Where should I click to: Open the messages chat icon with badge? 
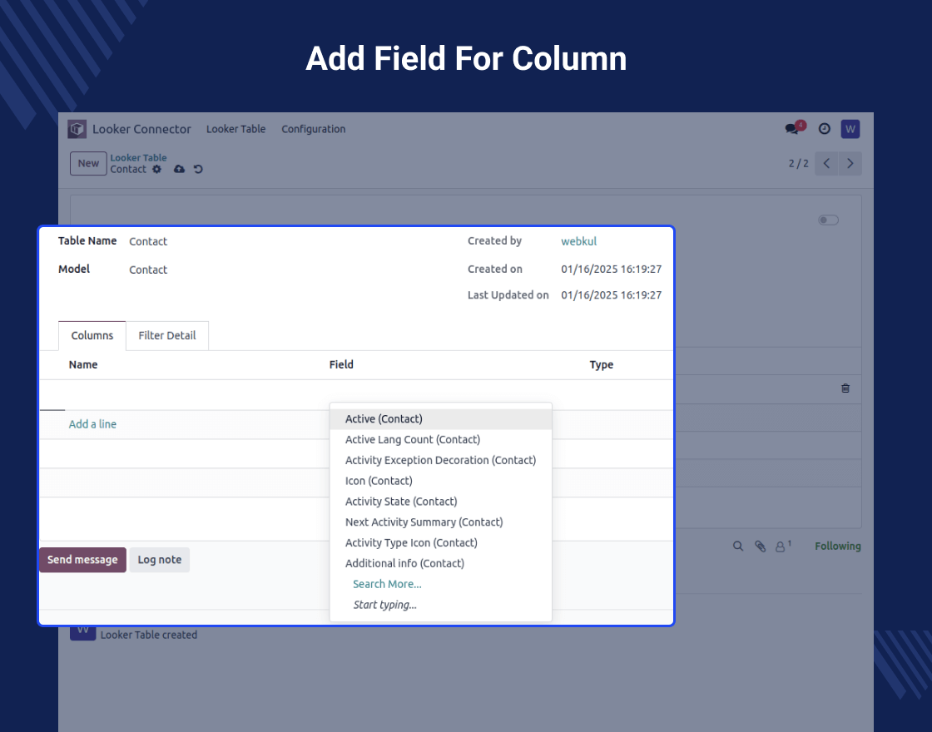(x=794, y=128)
